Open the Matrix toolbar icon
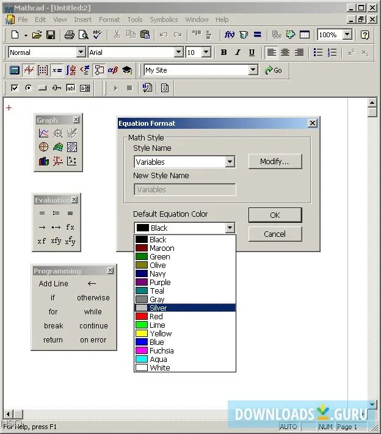The image size is (381, 434). point(43,70)
